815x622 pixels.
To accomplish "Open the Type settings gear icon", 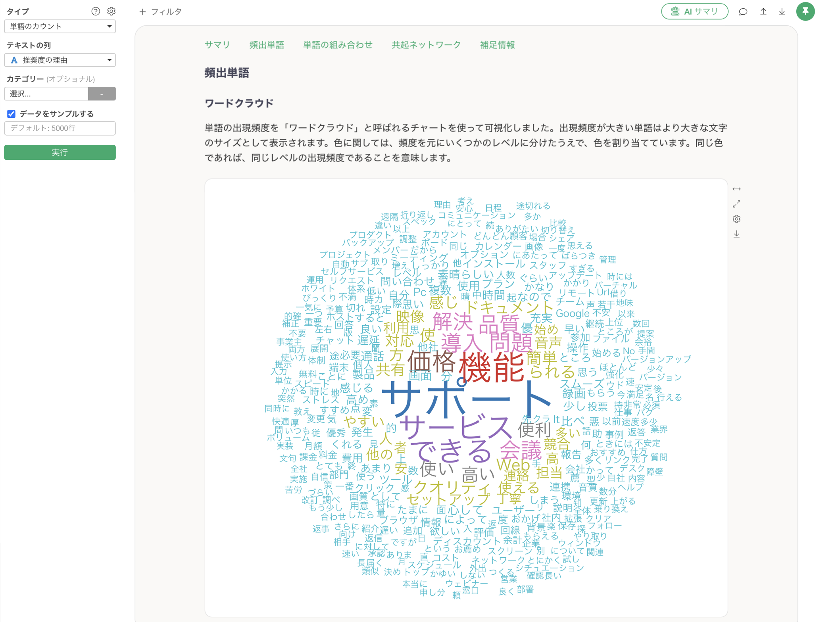I will point(111,11).
